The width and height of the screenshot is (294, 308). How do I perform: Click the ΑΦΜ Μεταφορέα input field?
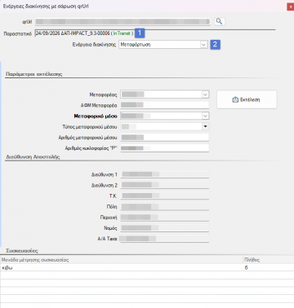[165, 105]
